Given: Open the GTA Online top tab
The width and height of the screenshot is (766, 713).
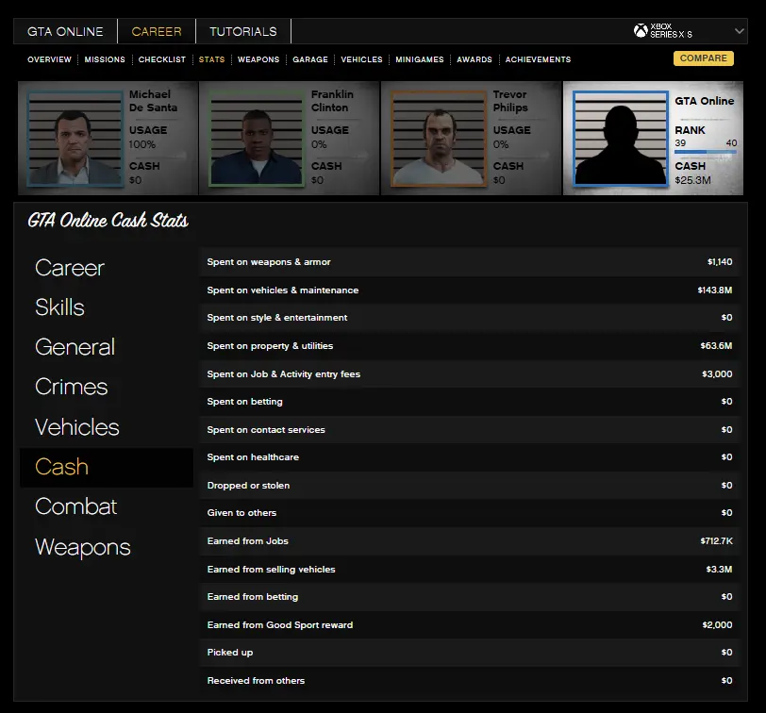Looking at the screenshot, I should [65, 31].
